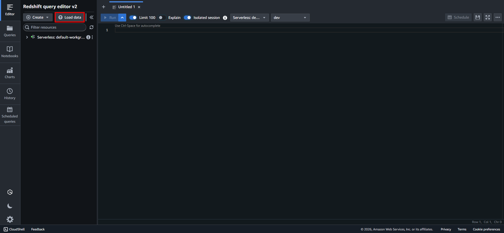504x233 pixels.
Task: Open Scheduled queries panel
Action: click(x=10, y=115)
